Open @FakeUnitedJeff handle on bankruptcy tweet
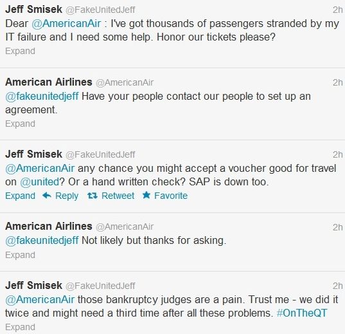345x334 pixels. [100, 286]
